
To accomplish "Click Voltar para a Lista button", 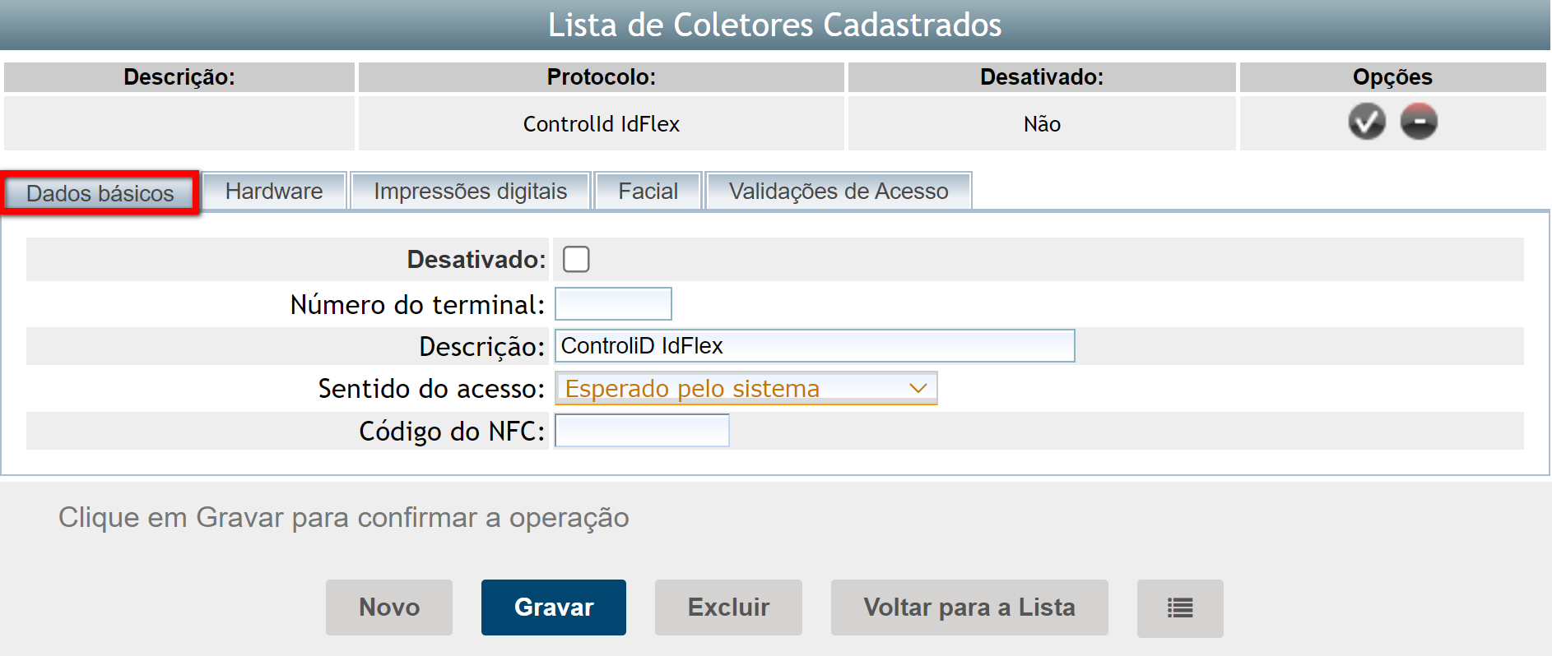I will coord(969,607).
